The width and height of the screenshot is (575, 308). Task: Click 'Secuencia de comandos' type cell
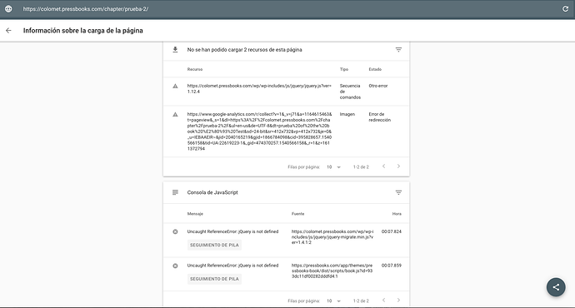point(350,92)
